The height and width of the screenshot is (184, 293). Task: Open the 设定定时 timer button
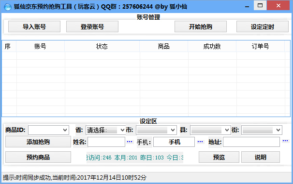(263, 26)
